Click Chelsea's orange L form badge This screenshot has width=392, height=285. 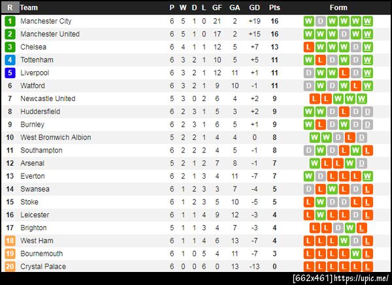click(309, 47)
